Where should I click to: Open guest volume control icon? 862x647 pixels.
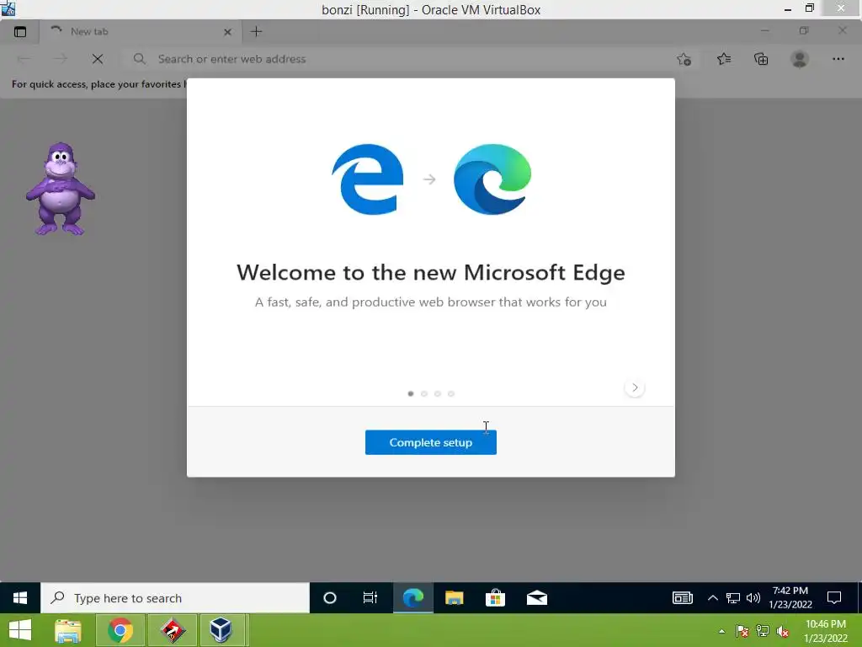tap(753, 598)
